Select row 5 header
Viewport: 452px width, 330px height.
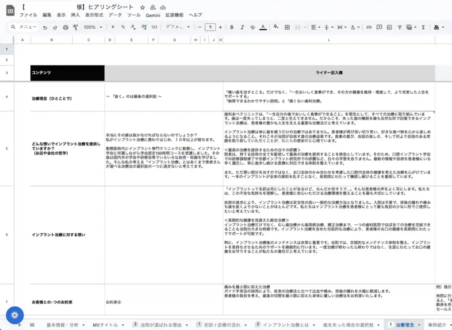(x=7, y=148)
